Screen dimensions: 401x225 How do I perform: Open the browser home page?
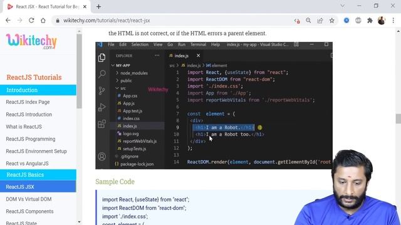pos(43,21)
